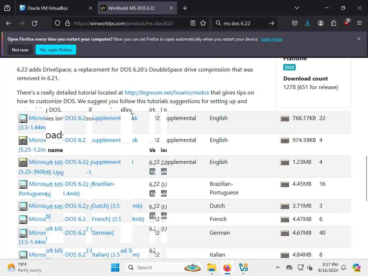Open Save to Pocket icon
Viewport: 368px width, 276px height.
(295, 23)
